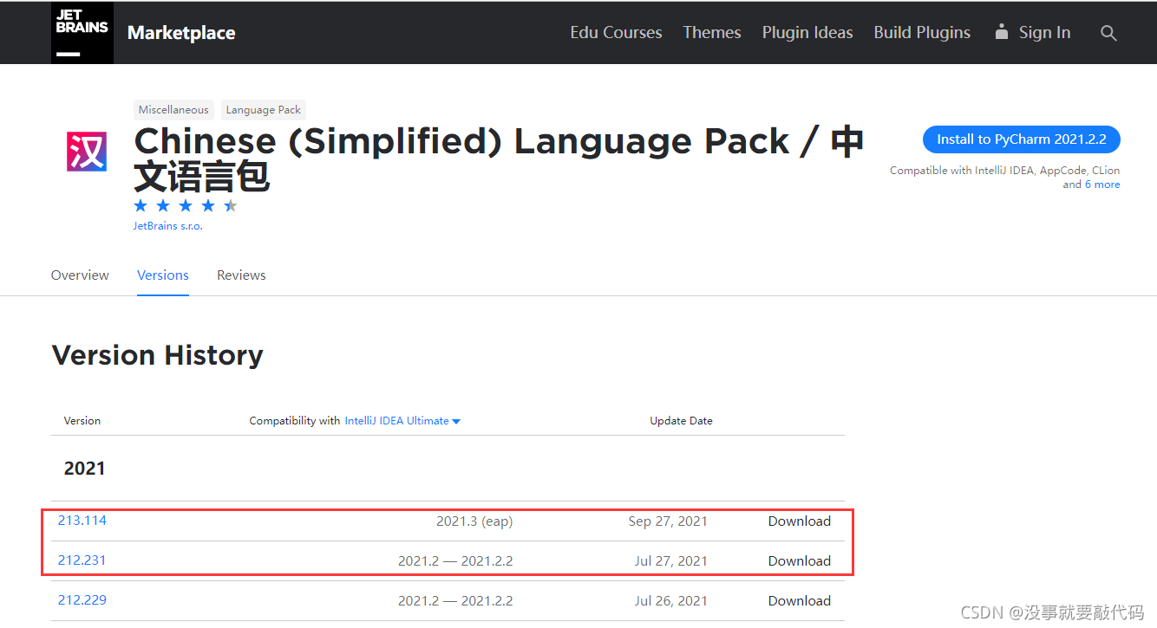The height and width of the screenshot is (628, 1157).
Task: Open Themes in the top navigation
Action: (712, 32)
